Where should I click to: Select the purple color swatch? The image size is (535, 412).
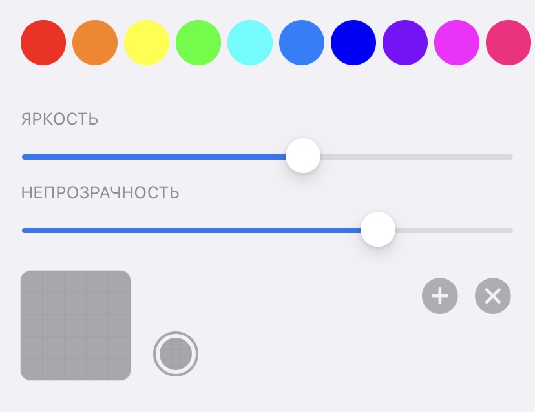pos(405,42)
